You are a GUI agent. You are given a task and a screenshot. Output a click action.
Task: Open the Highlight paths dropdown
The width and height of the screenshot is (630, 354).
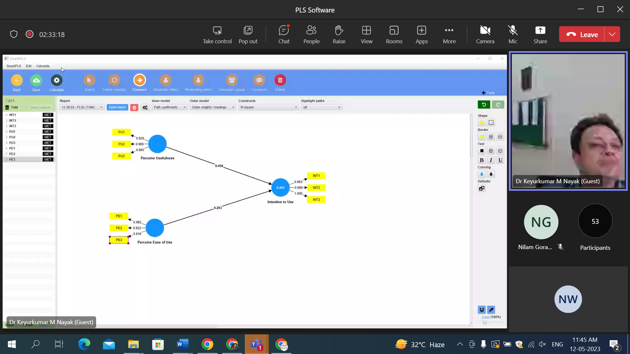coord(322,107)
